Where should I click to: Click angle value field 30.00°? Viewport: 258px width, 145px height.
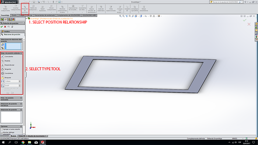pos(11,85)
